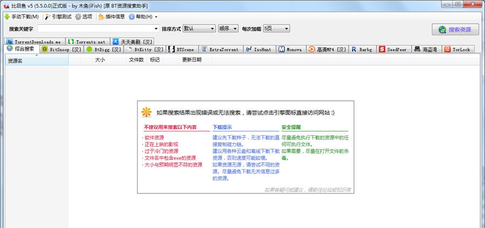485x228 pixels.
Task: Click the 软件资源 list item
Action: pos(153,137)
